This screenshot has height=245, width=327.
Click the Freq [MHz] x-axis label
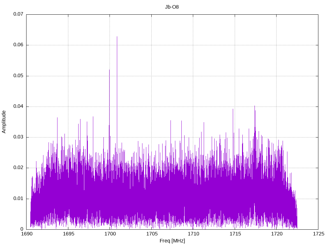coord(172,241)
